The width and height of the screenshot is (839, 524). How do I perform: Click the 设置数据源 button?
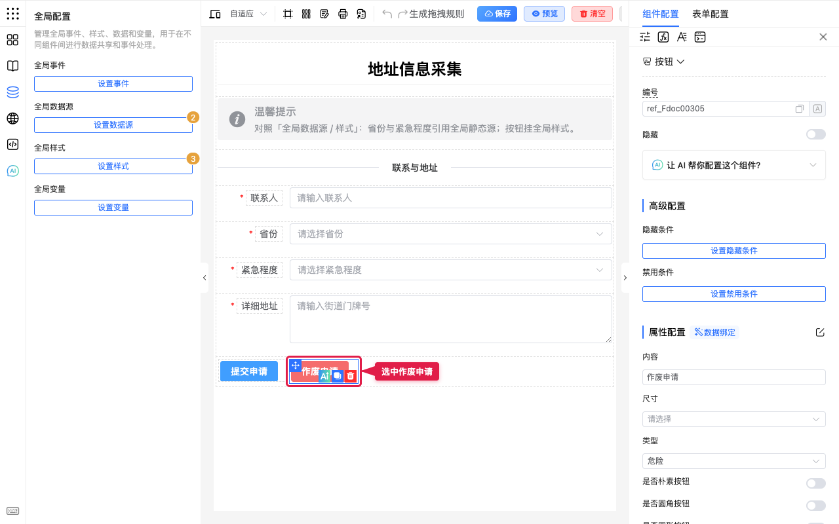pos(113,125)
